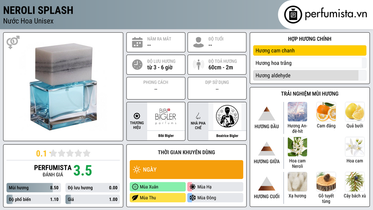Select the Xạ hương note image
The width and height of the screenshot is (373, 210).
(x=297, y=182)
